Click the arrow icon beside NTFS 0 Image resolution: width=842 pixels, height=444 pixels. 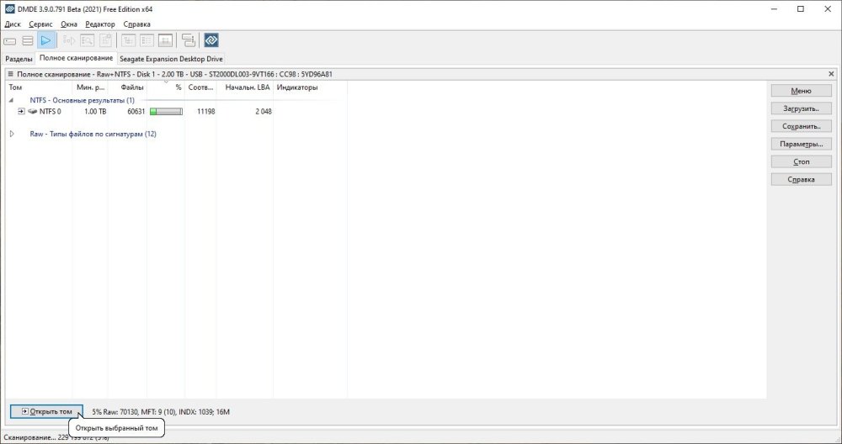click(22, 111)
